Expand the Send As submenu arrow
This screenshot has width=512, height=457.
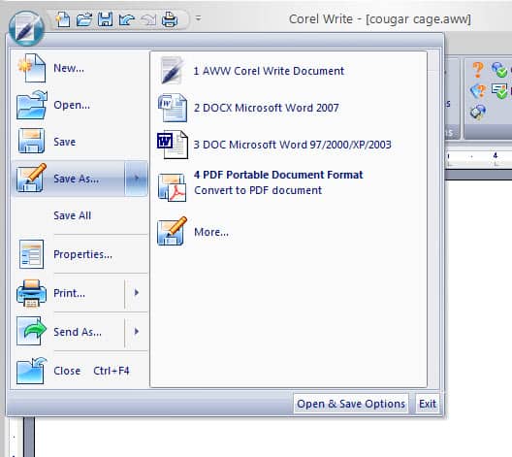(x=137, y=332)
